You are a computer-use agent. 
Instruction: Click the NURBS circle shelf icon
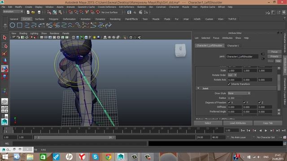[12, 25]
